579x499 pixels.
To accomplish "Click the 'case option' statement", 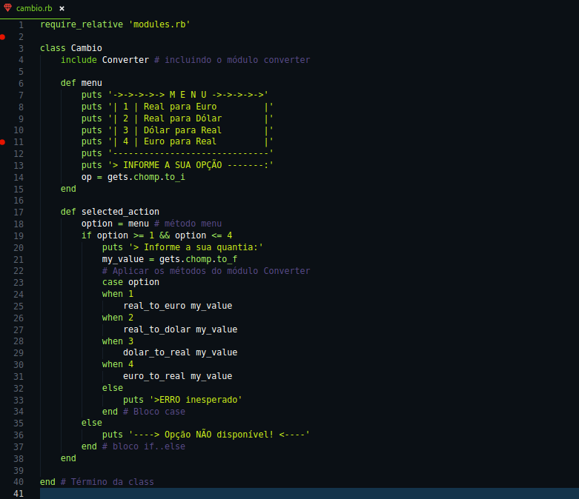I will [x=130, y=282].
